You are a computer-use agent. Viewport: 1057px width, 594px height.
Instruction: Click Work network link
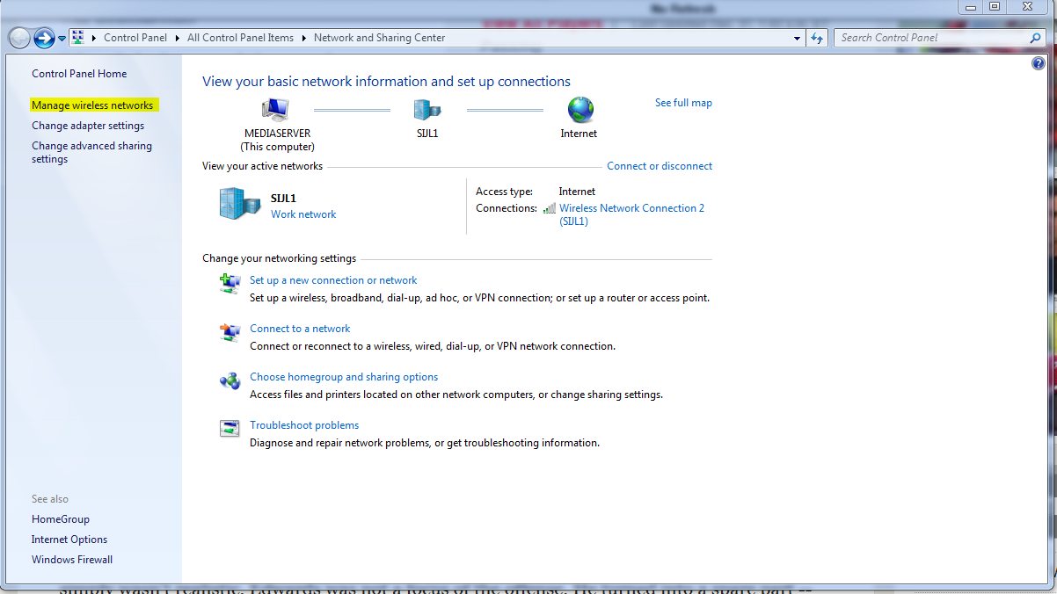[303, 214]
